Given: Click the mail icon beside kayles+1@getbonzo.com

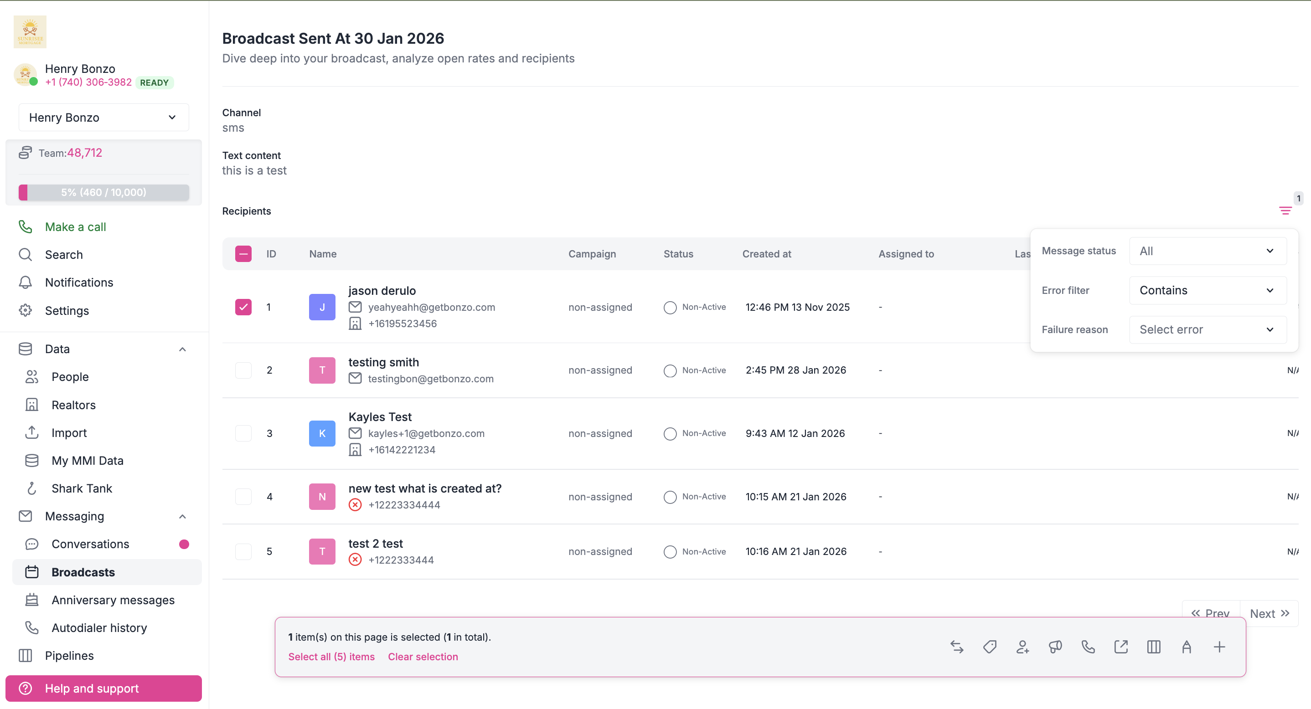Looking at the screenshot, I should tap(355, 433).
